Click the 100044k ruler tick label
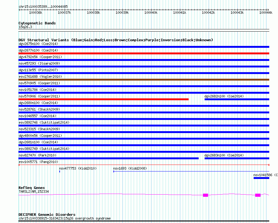This screenshot has height=223, width=278. [266, 12]
